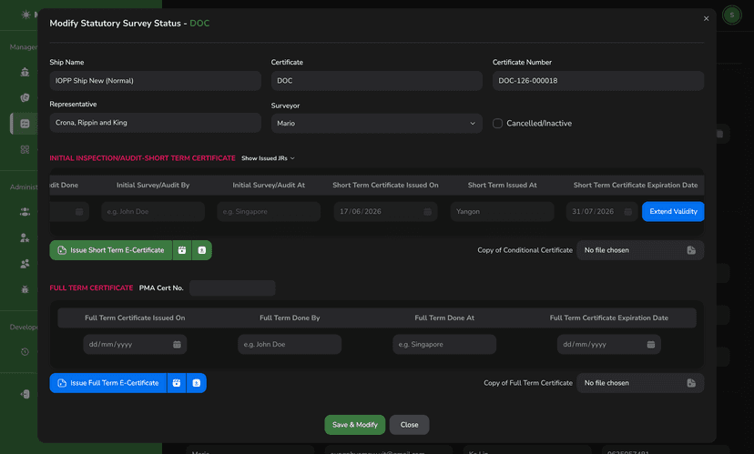
Task: Click the Close button at dialog bottom
Action: [409, 425]
